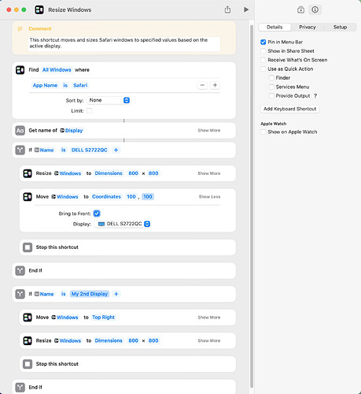Open the action library icon

pos(300,10)
